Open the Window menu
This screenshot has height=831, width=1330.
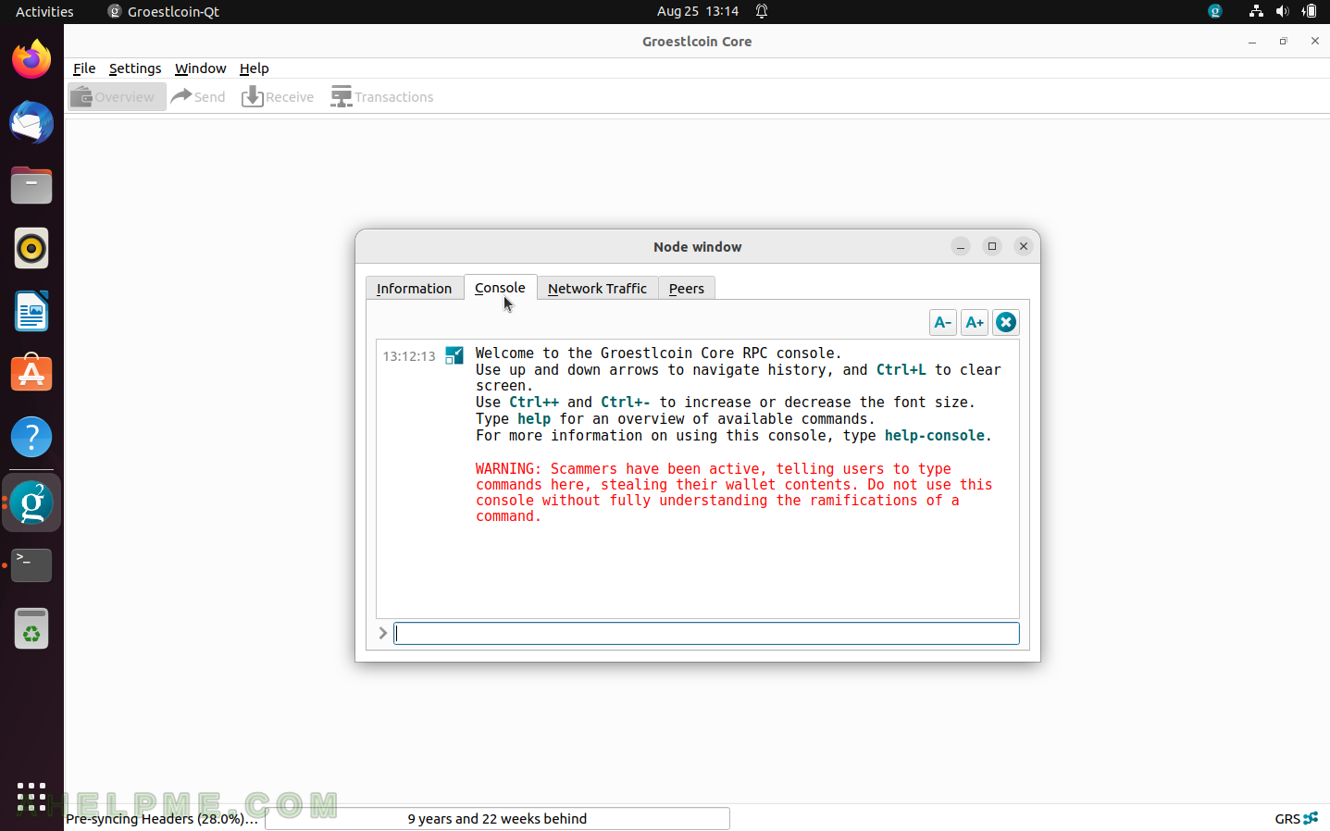201,68
